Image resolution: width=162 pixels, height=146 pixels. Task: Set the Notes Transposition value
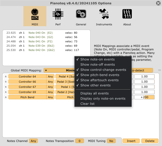coord(80,141)
